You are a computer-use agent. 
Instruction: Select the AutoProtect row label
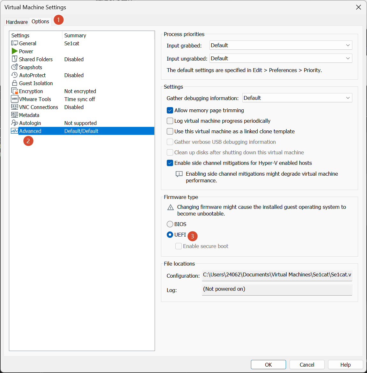point(32,75)
